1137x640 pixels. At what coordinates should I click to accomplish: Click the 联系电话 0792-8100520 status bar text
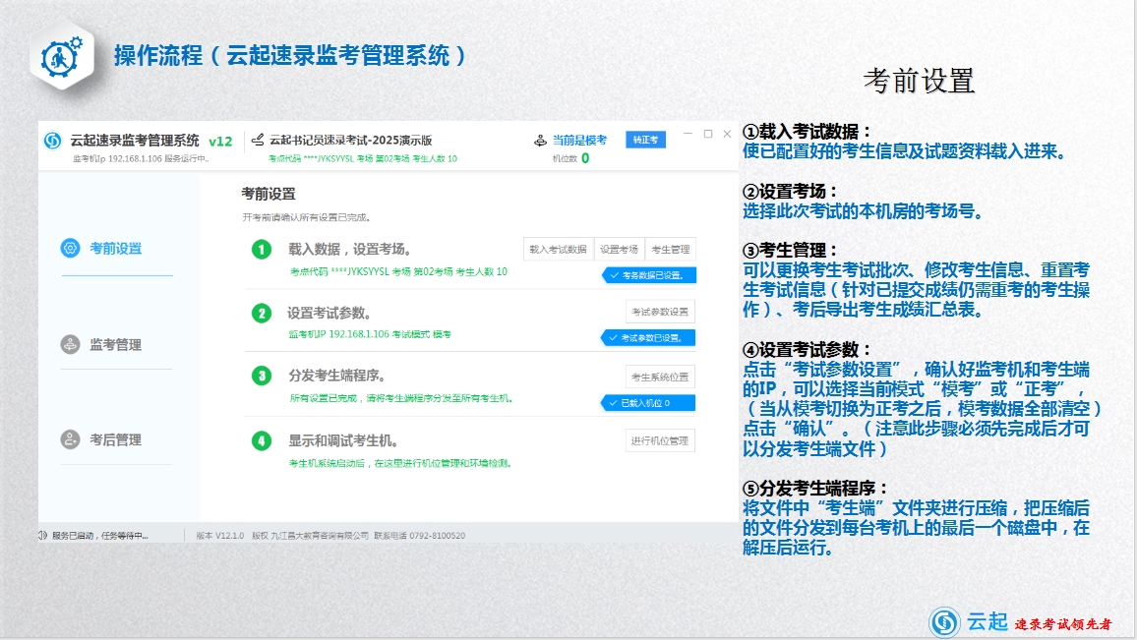tap(420, 536)
